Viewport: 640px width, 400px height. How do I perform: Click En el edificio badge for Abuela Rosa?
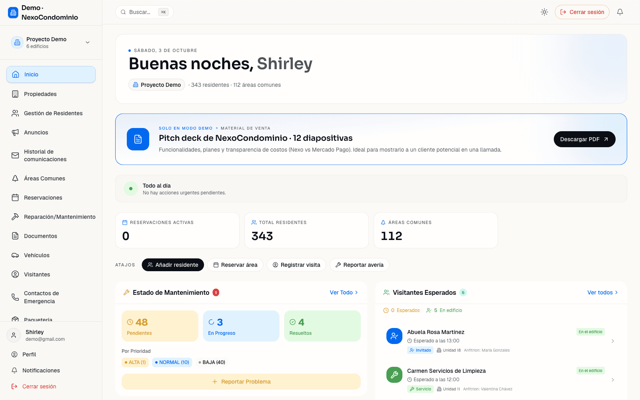[x=590, y=332]
